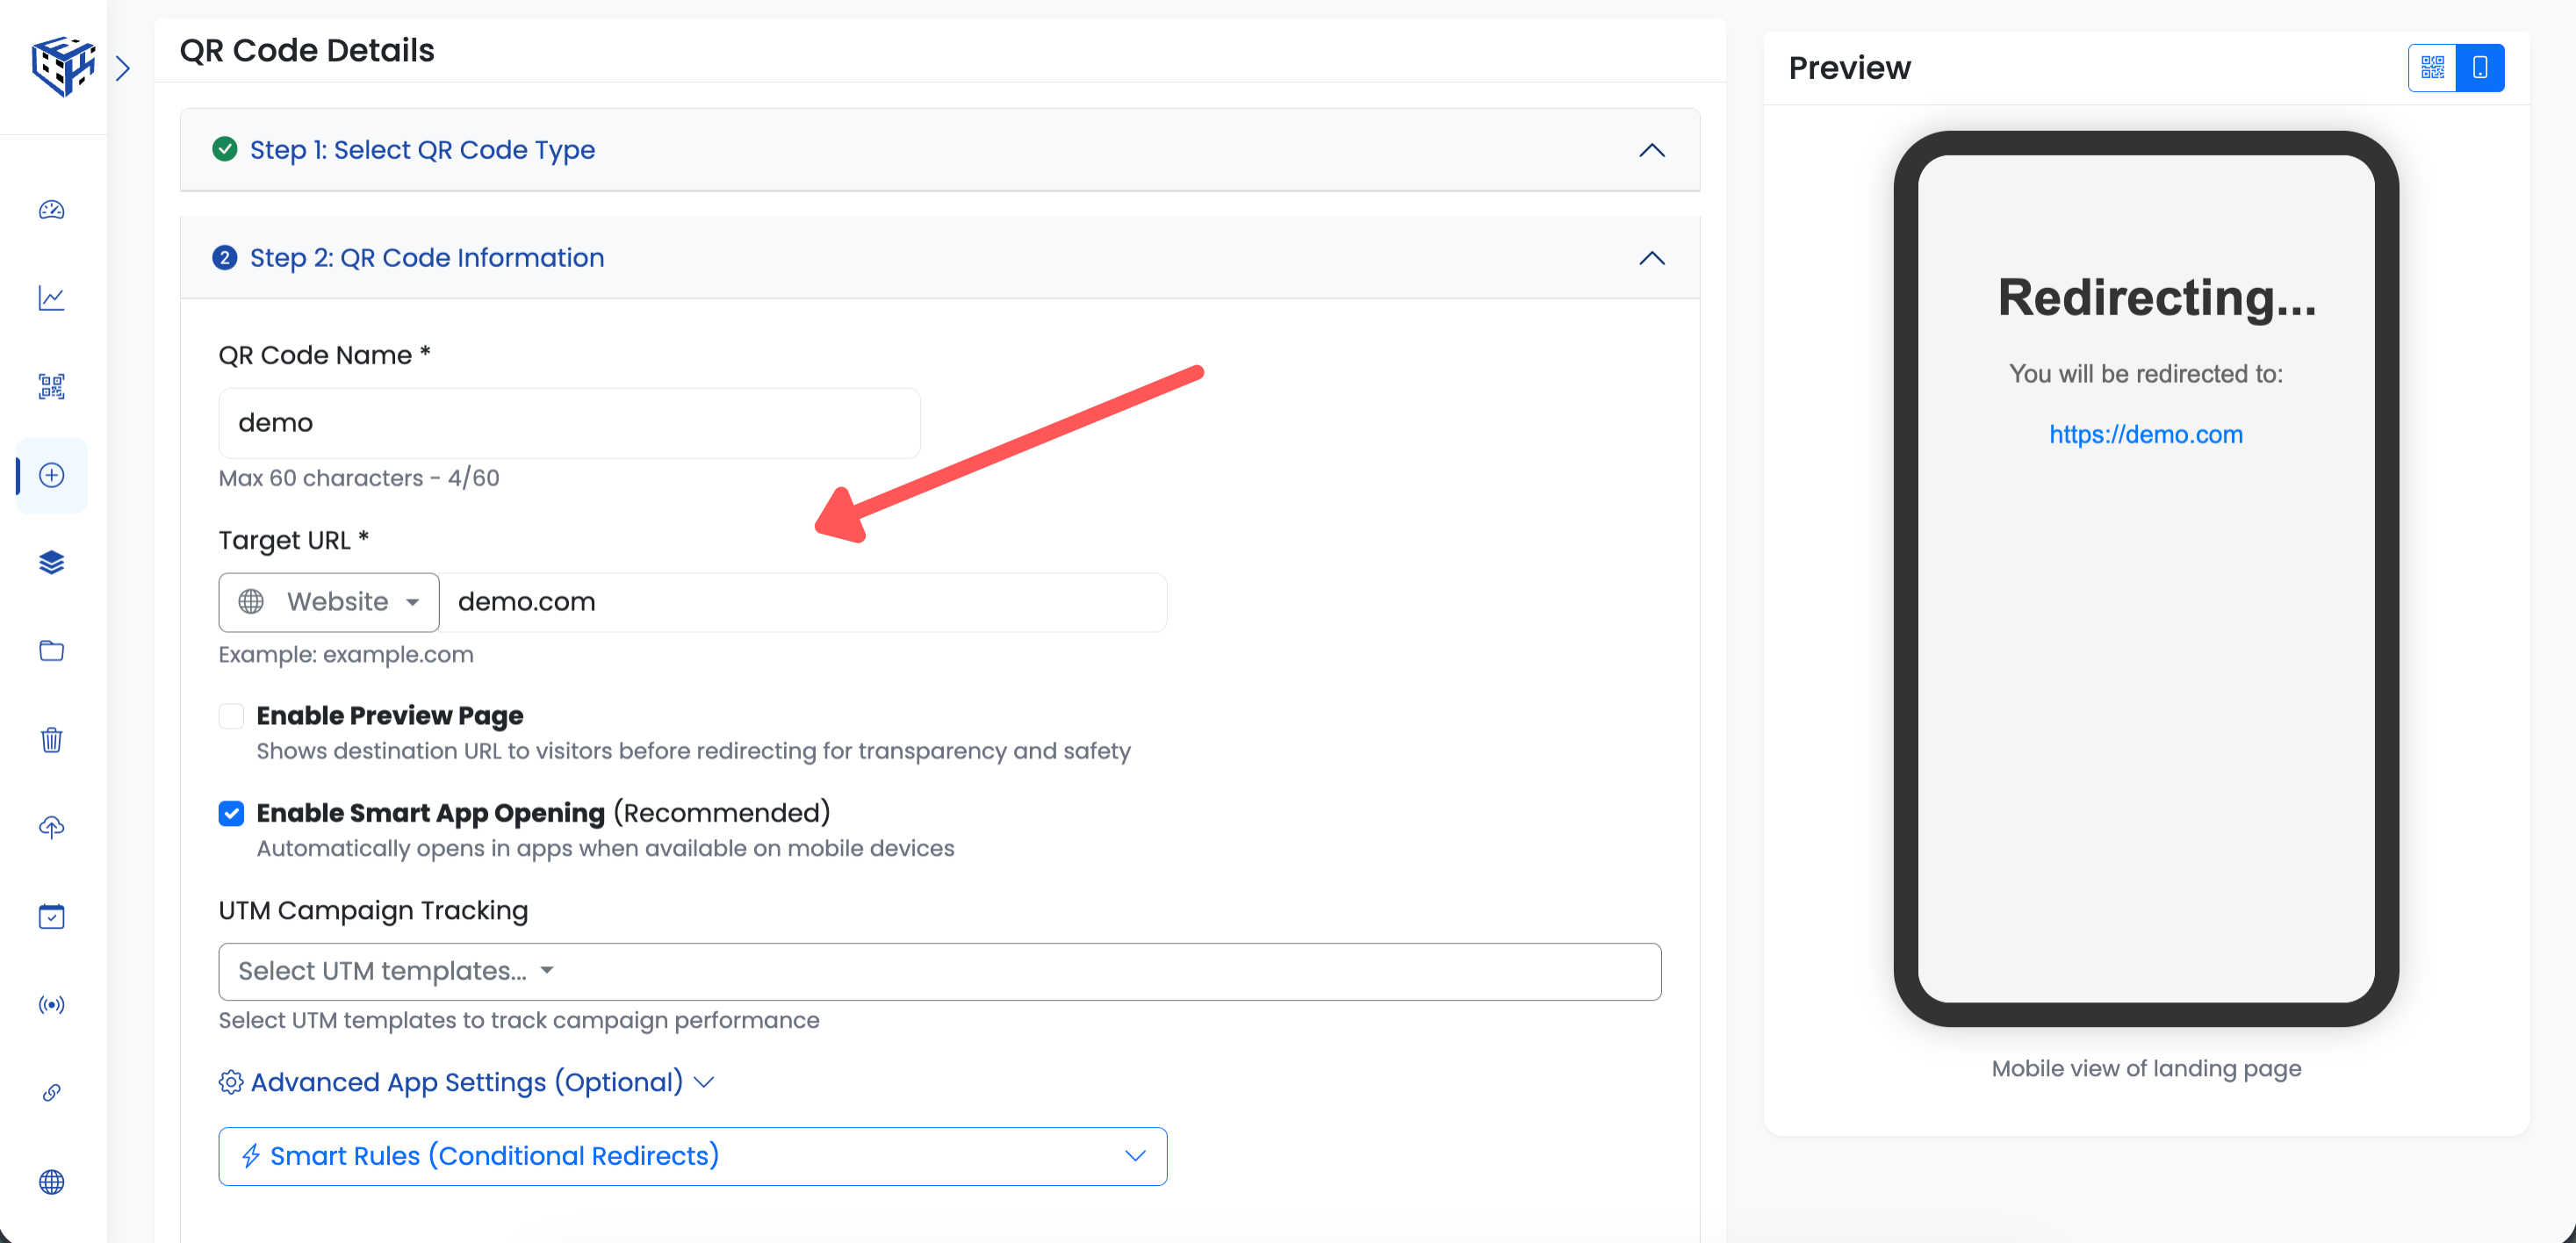
Task: Uncheck Enable Smart App Opening
Action: 231,814
